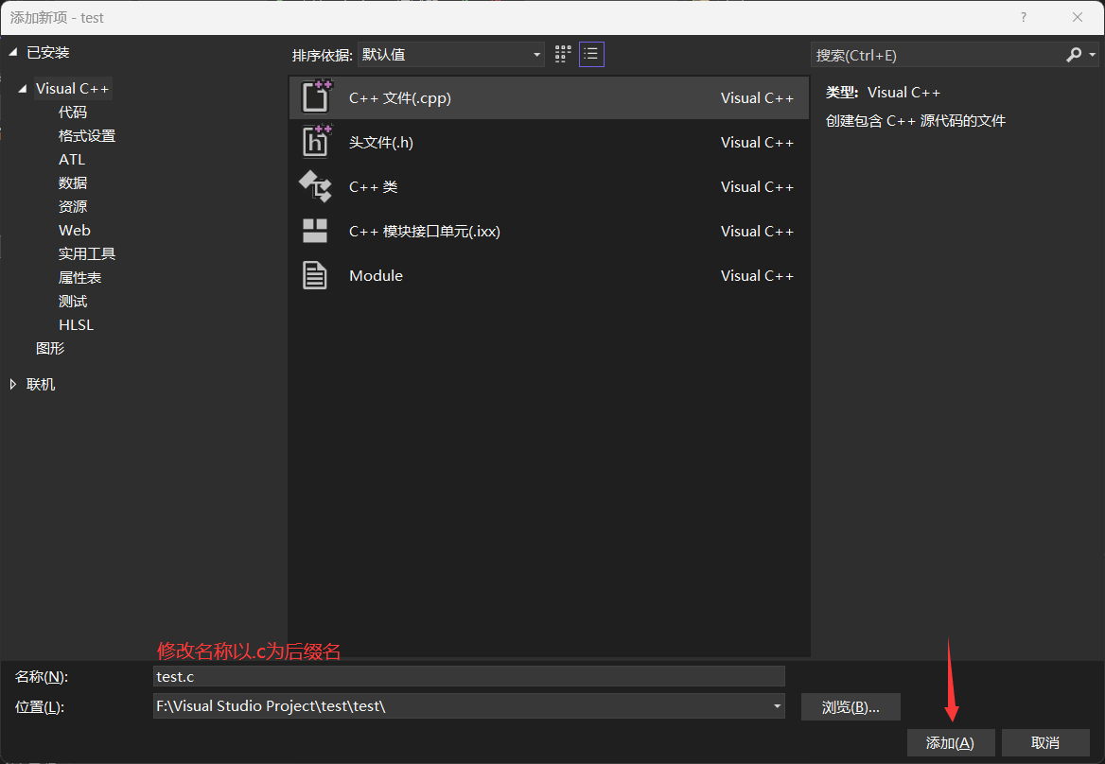Select the 代码 category

tap(73, 112)
